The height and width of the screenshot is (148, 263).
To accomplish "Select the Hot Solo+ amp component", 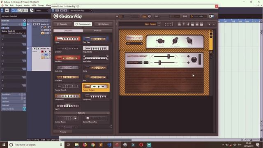I will (96, 59).
